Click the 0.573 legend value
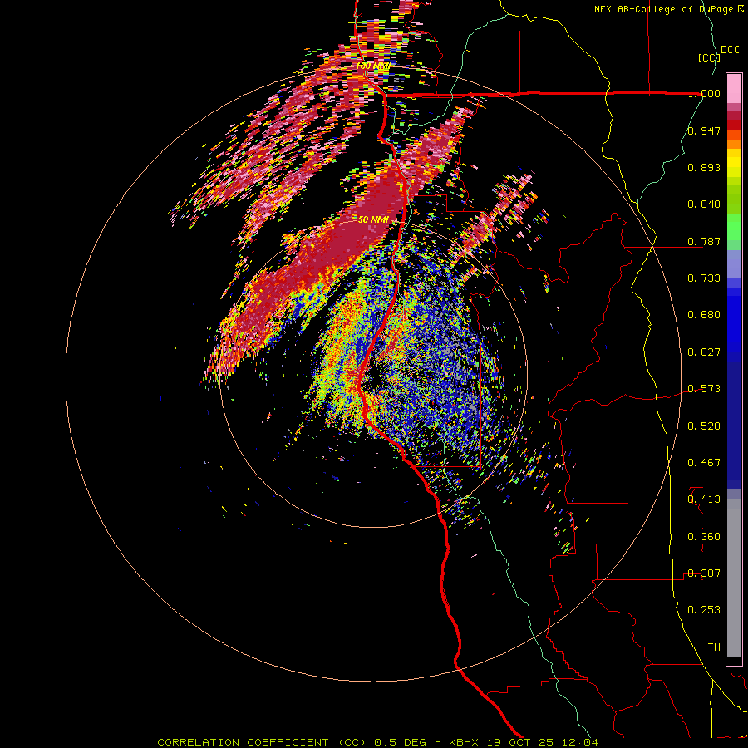748x748 pixels. click(704, 389)
